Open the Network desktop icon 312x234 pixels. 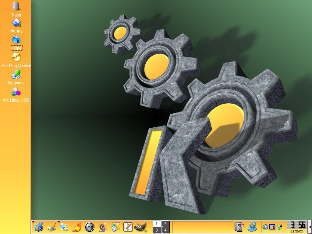tap(16, 74)
